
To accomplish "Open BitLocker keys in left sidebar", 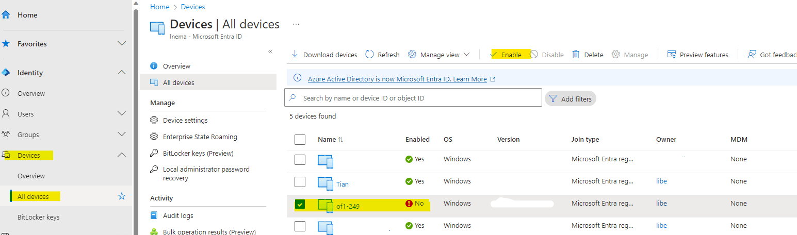I will (38, 217).
